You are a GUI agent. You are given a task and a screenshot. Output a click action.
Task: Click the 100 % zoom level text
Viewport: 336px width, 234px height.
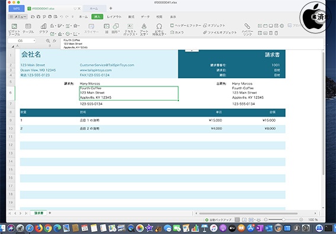click(x=313, y=220)
